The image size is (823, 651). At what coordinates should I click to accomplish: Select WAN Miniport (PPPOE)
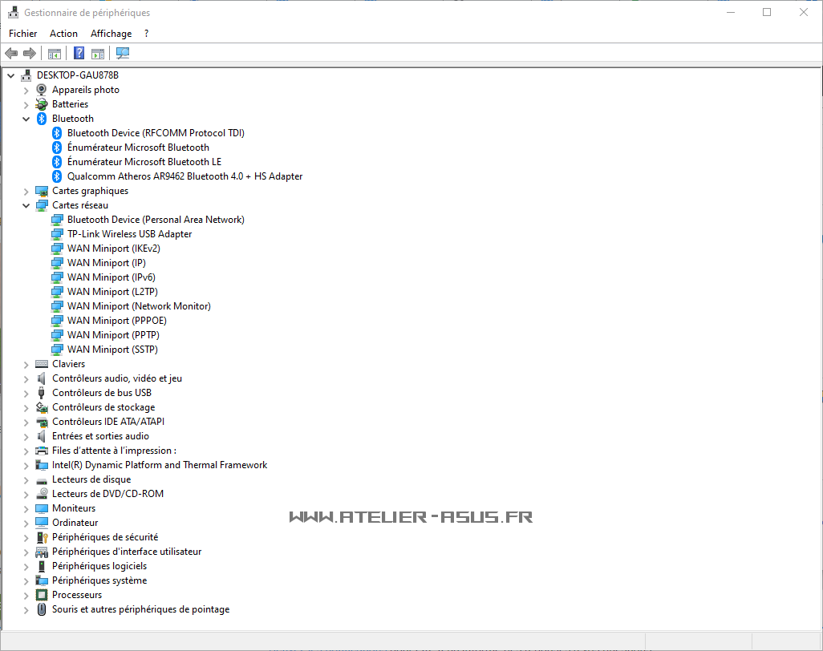117,321
